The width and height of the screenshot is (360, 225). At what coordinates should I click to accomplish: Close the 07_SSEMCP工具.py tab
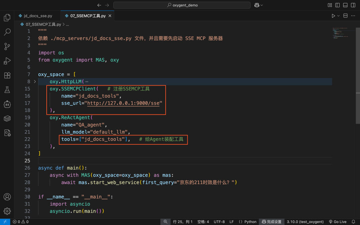(110, 16)
